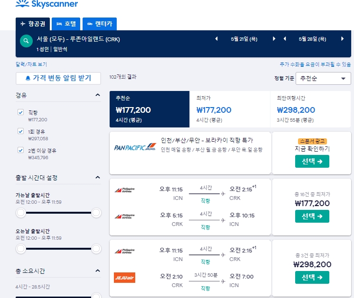Click Philippine Airlines logo in ₩298,200 result
This screenshot has width=354, height=298.
coord(124,251)
